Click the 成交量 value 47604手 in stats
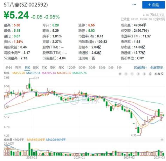The width and height of the screenshot is (166, 161). tap(140, 25)
